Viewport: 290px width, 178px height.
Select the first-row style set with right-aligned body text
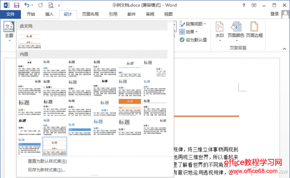155,69
